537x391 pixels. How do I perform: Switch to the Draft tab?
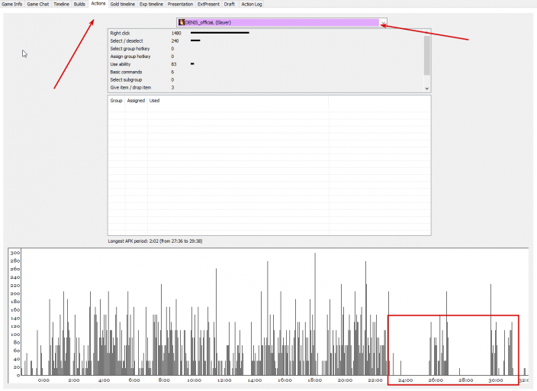[x=230, y=4]
